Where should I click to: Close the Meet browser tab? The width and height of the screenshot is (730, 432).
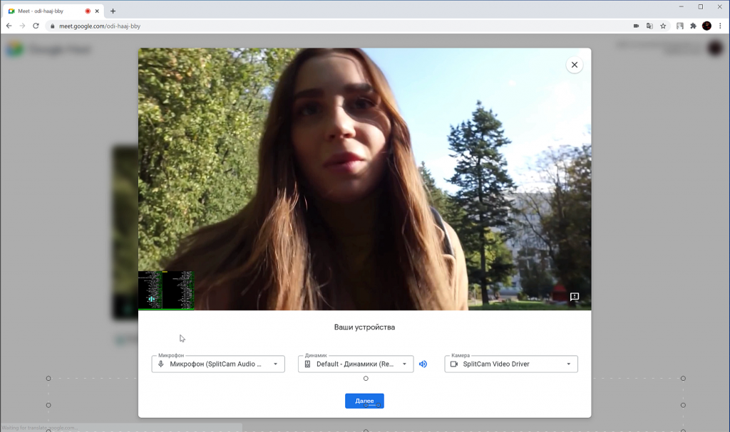click(97, 11)
